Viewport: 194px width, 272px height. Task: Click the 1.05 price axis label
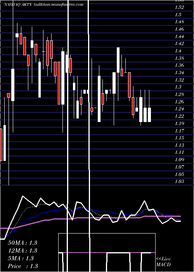[179, 174]
